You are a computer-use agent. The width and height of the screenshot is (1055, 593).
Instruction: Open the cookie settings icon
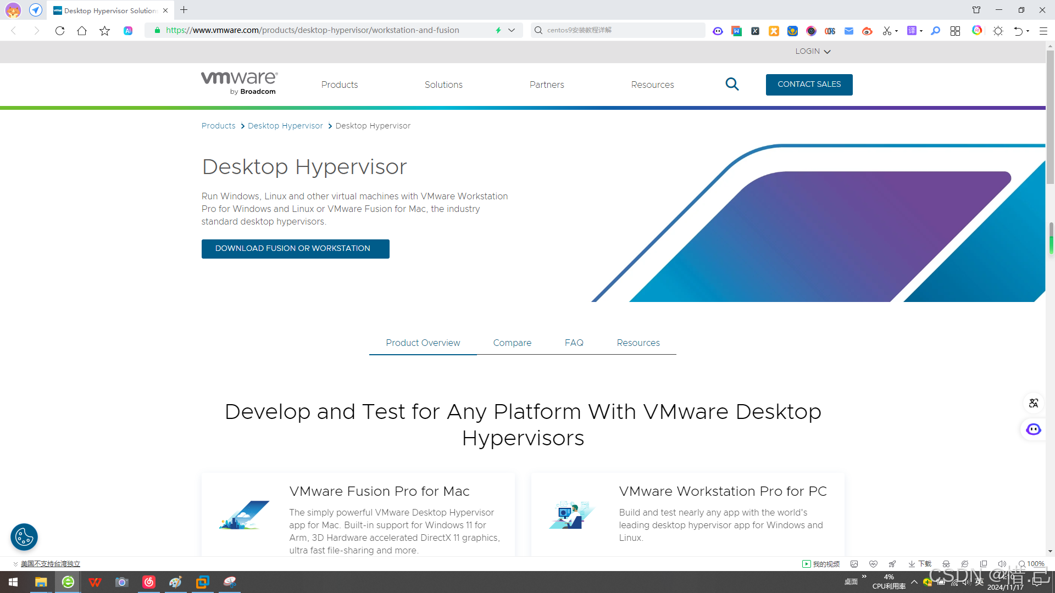click(x=24, y=537)
